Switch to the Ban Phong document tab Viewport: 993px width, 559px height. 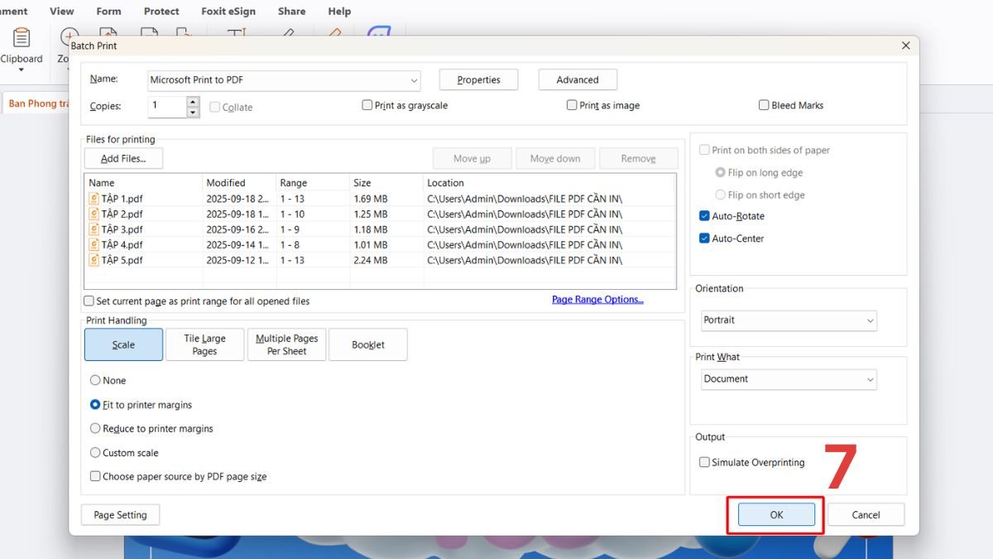(x=36, y=104)
